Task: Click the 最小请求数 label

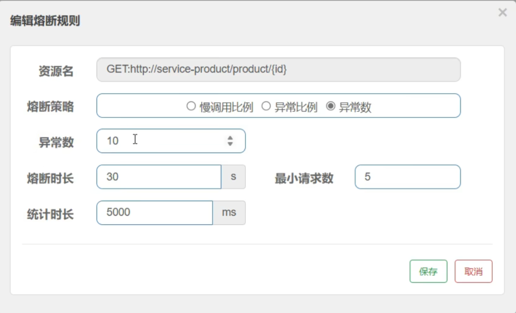Action: pyautogui.click(x=304, y=178)
